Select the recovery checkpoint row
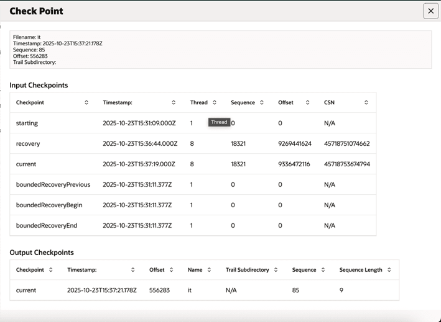This screenshot has width=441, height=322. click(28, 143)
